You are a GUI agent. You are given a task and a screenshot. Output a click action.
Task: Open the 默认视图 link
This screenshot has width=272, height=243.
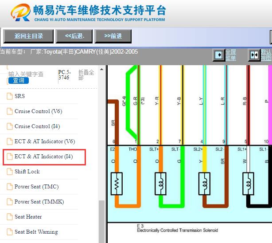coord(266,55)
